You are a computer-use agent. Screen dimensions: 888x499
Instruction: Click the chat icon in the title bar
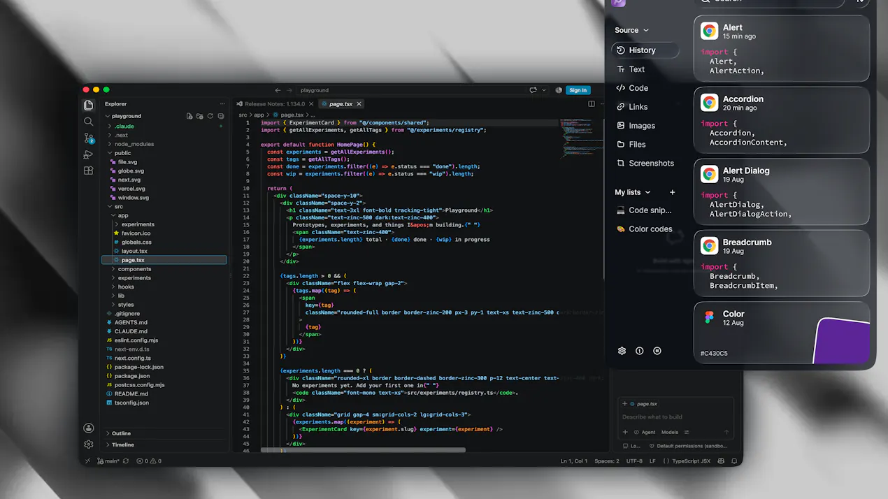(x=533, y=90)
